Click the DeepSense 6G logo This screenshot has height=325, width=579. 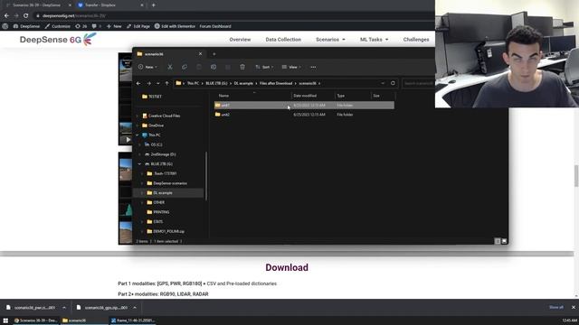click(x=58, y=39)
